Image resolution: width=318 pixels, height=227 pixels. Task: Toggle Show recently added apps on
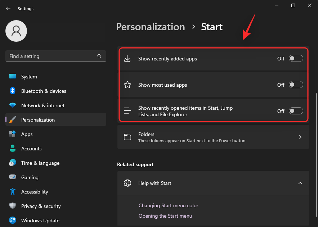coord(296,58)
